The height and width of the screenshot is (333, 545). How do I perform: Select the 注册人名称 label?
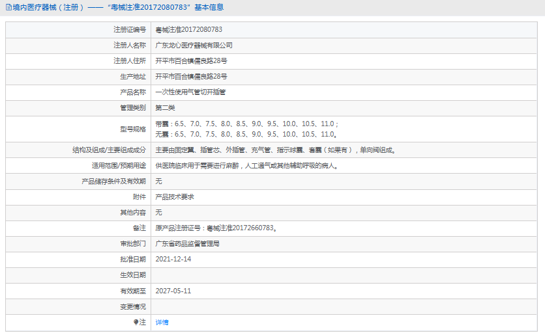[x=130, y=46]
